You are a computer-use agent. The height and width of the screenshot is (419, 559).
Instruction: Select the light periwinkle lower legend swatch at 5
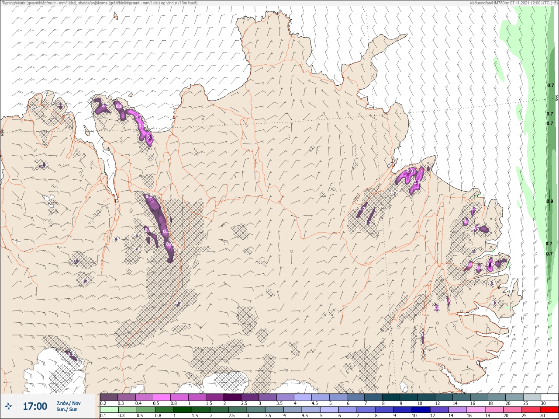coord(329,410)
